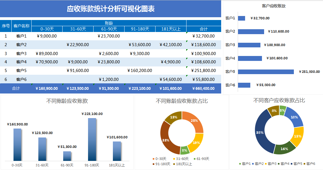Click the 181天以上 legend entry

tap(184, 164)
